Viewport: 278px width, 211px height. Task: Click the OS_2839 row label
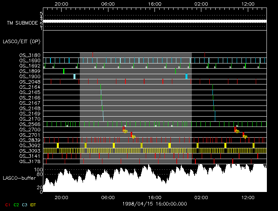(30, 140)
